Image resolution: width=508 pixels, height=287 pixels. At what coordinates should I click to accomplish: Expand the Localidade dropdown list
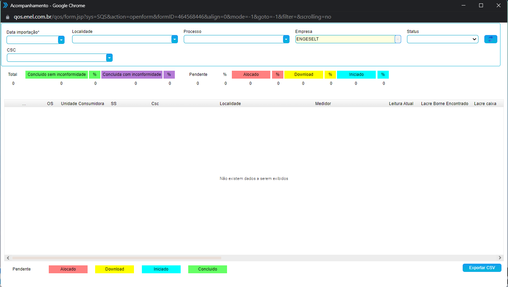point(174,39)
